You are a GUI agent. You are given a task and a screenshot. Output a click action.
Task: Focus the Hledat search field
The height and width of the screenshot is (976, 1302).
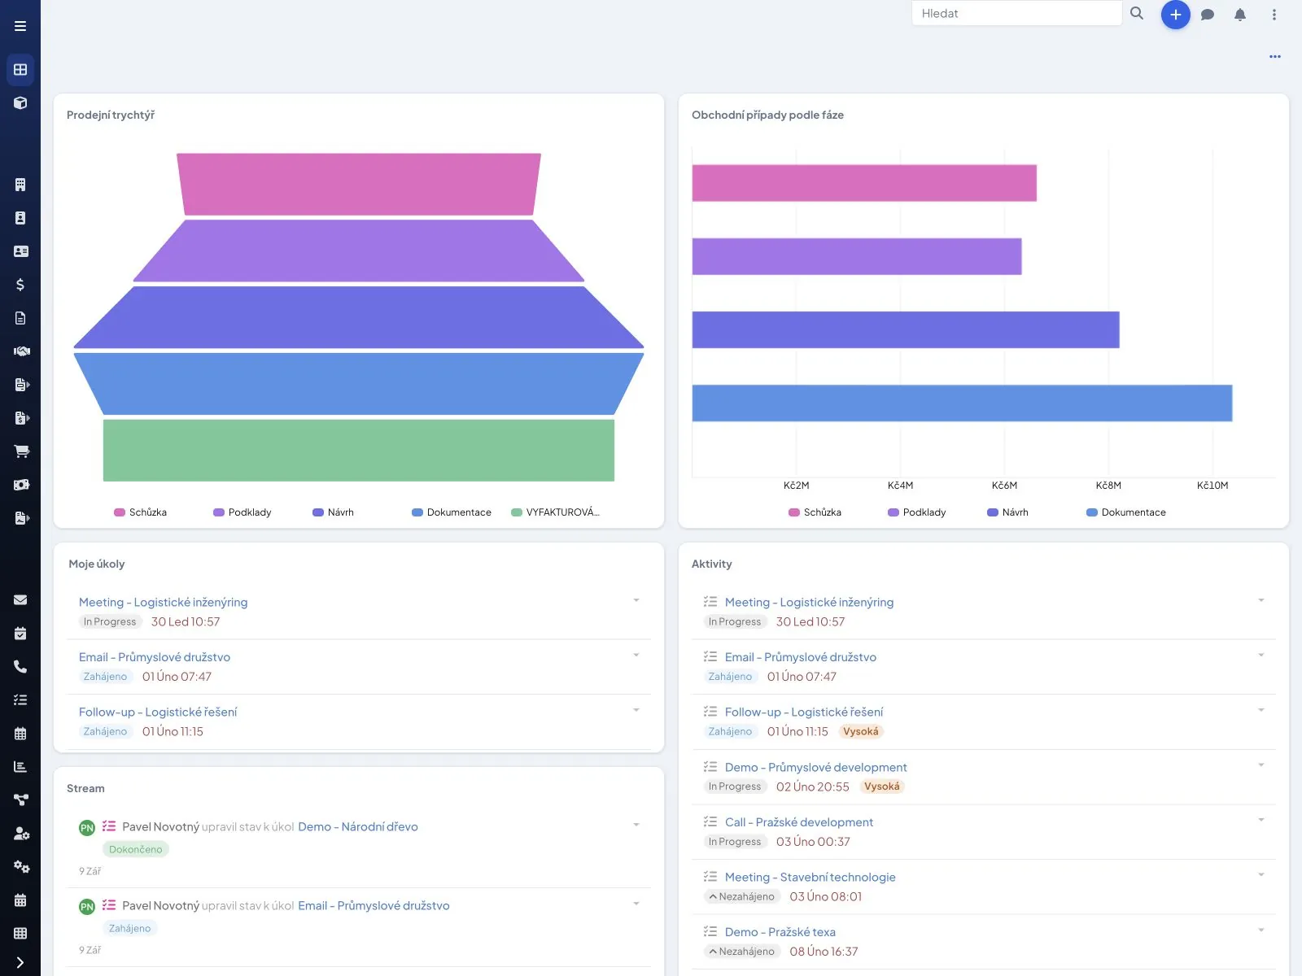point(1016,13)
